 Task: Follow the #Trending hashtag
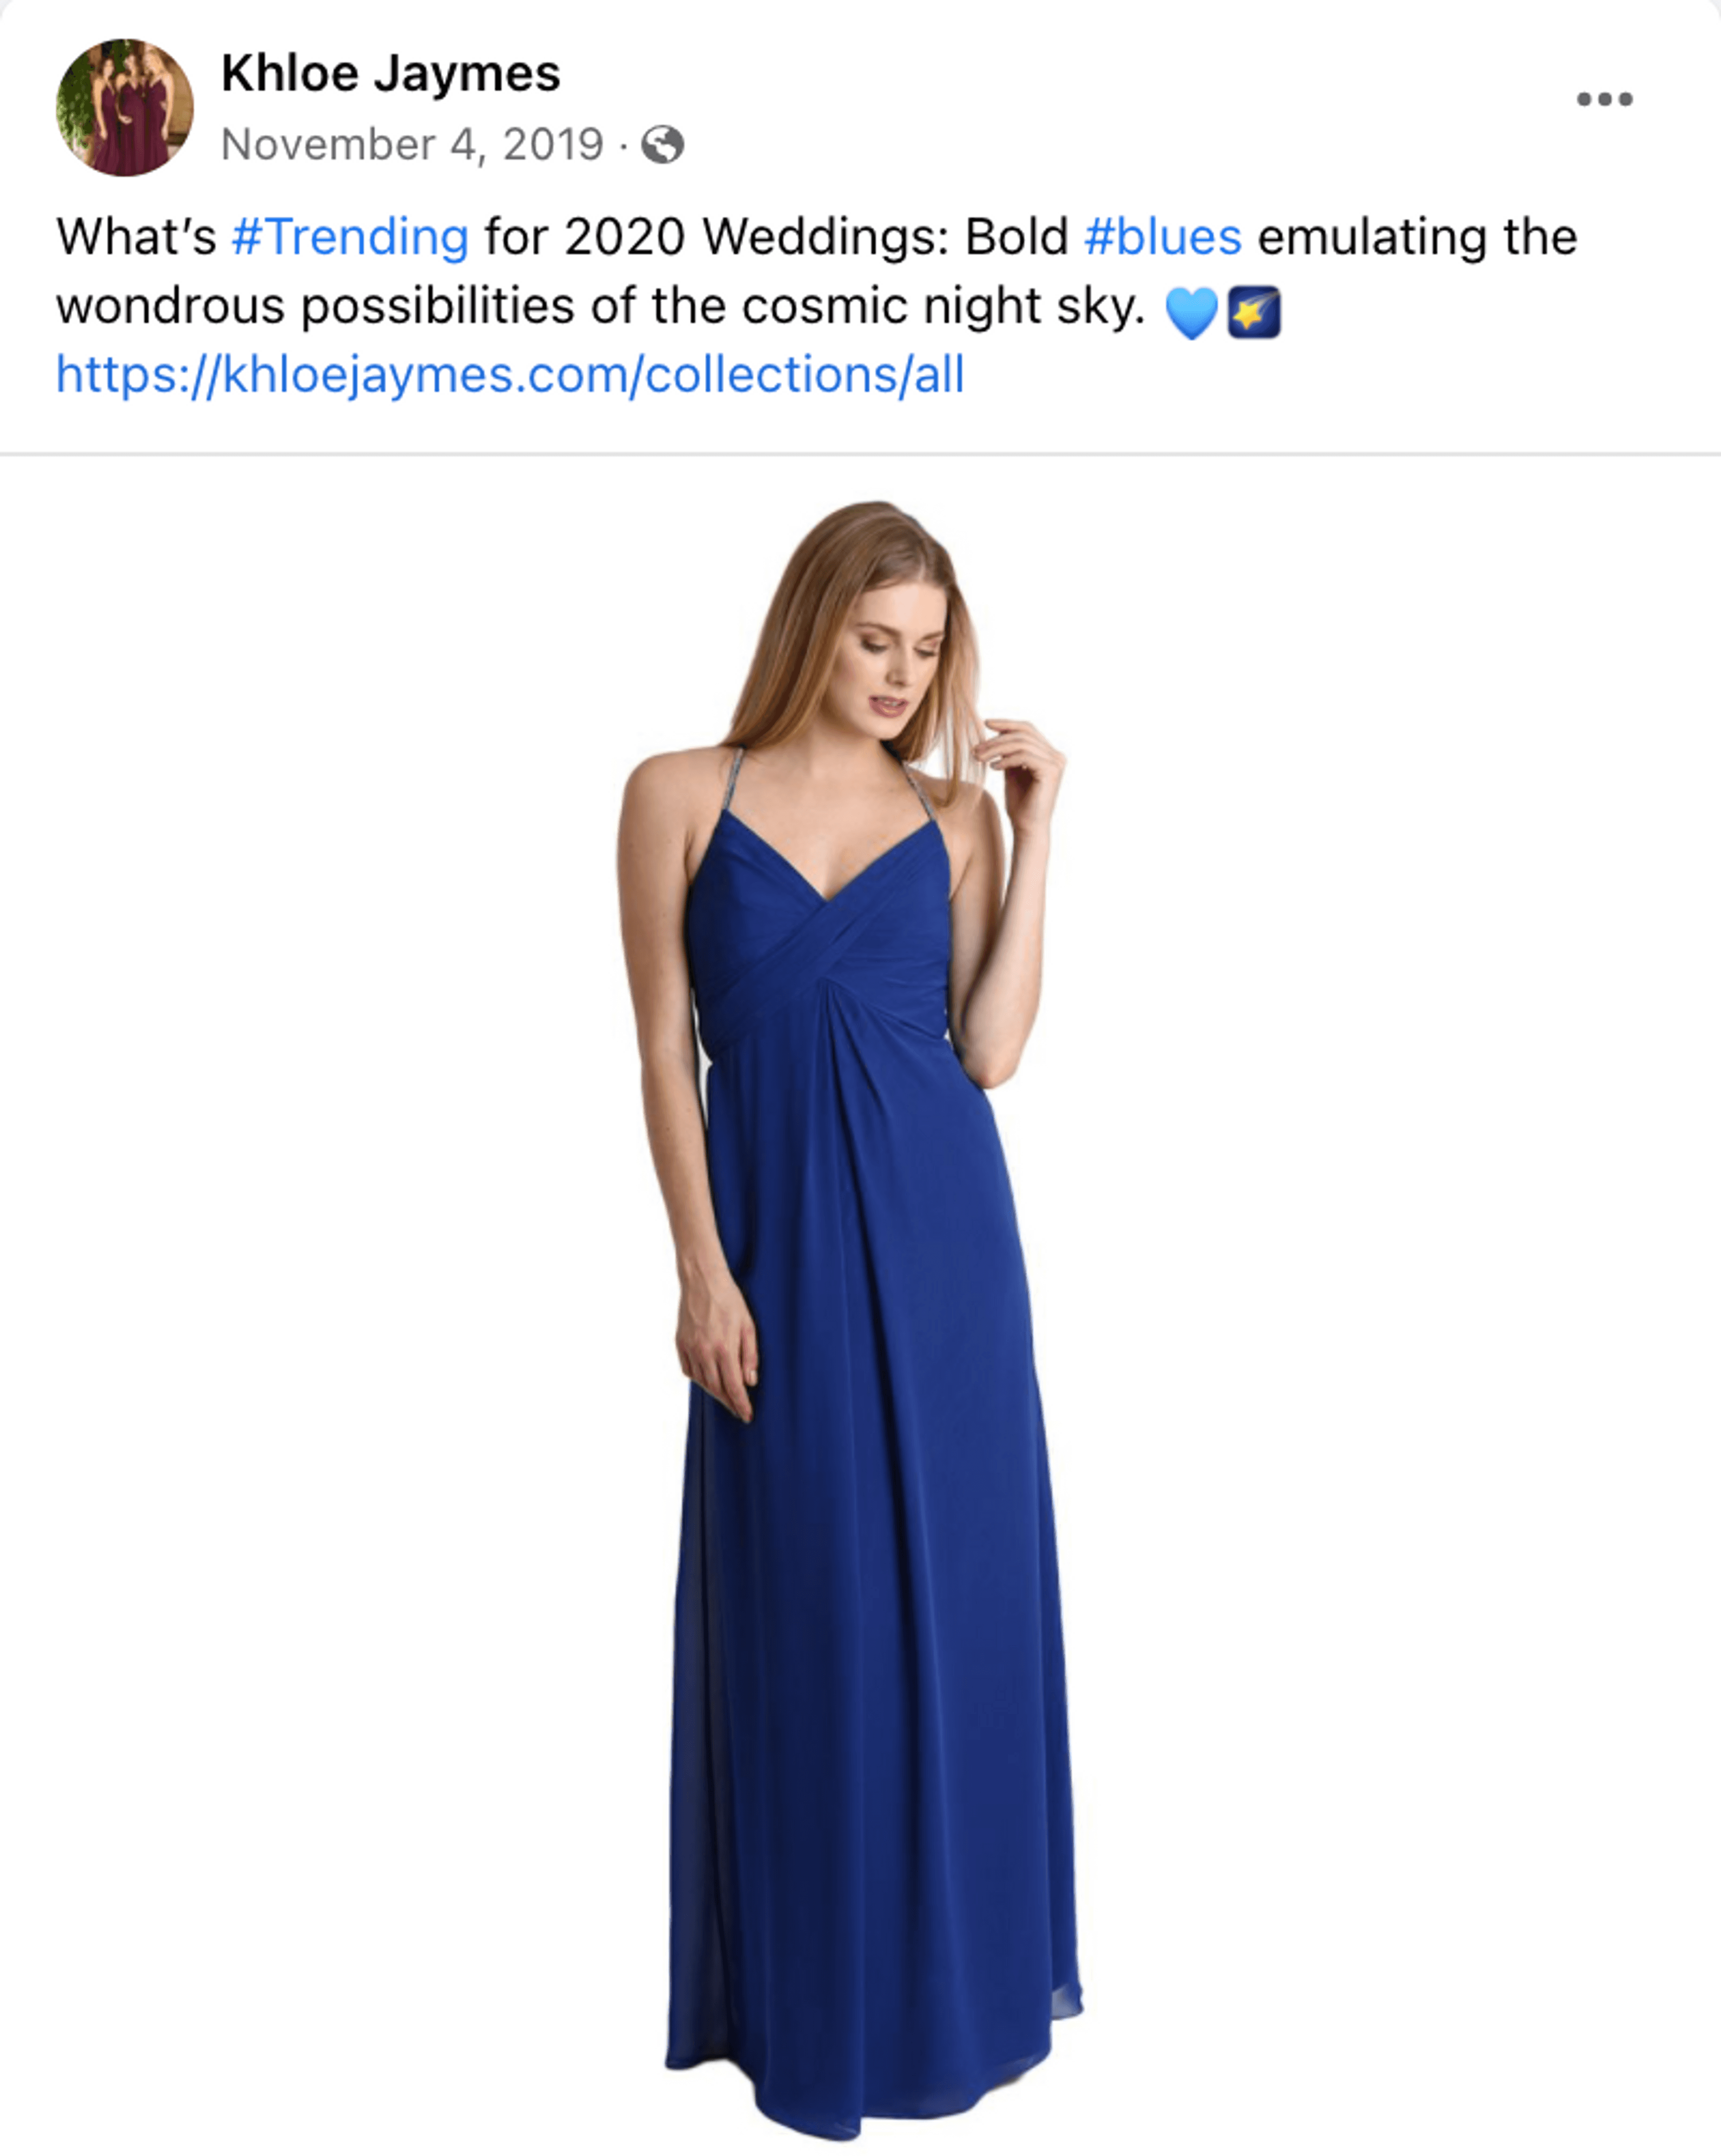350,237
